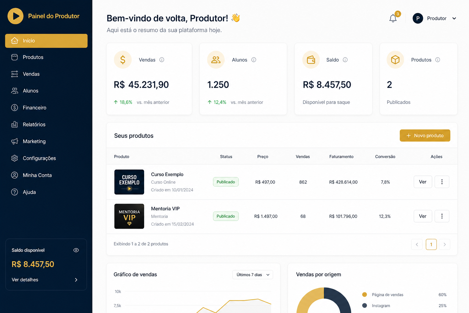
Task: Click the Faturamento column header
Action: 341,156
